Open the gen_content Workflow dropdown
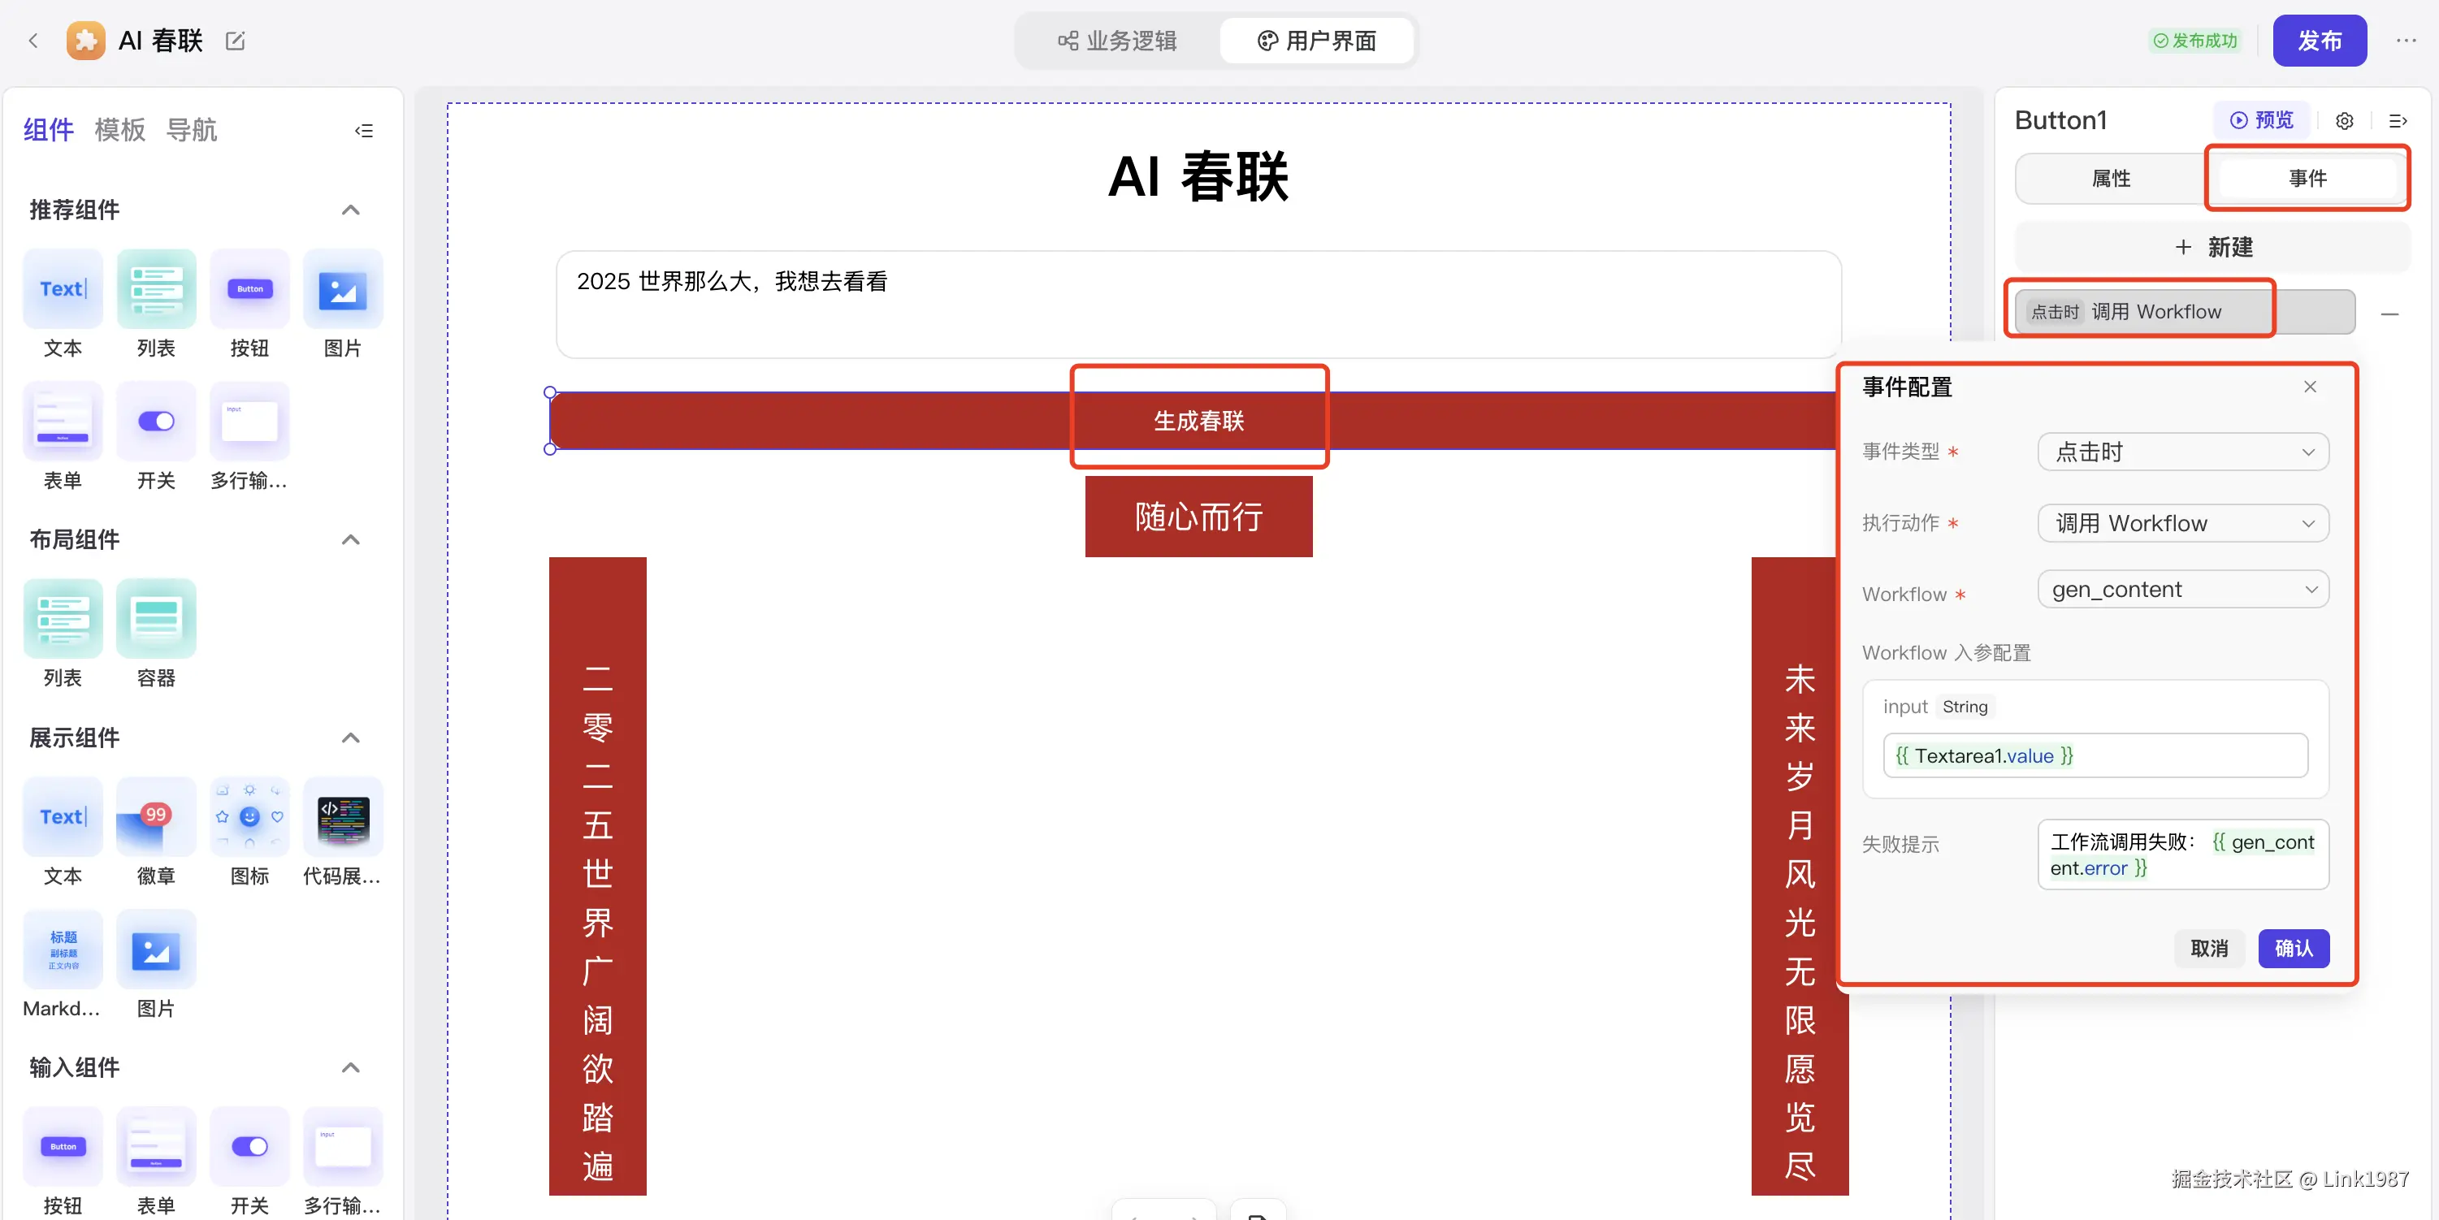The image size is (2439, 1220). click(x=2182, y=590)
